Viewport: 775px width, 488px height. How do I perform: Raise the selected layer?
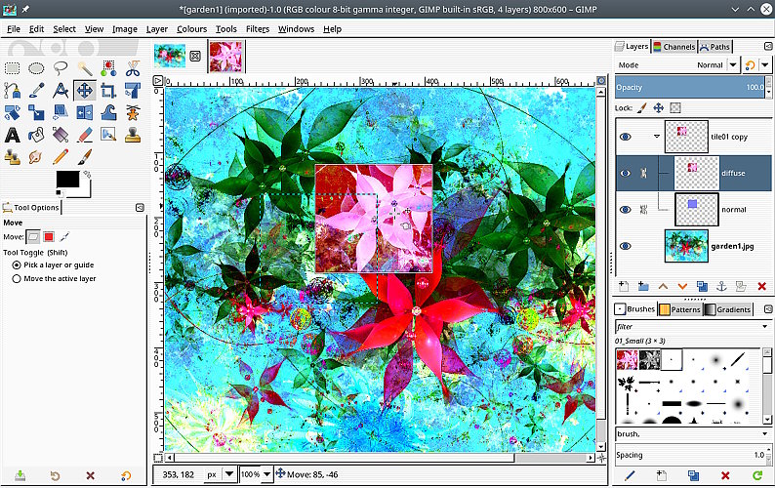pyautogui.click(x=663, y=286)
